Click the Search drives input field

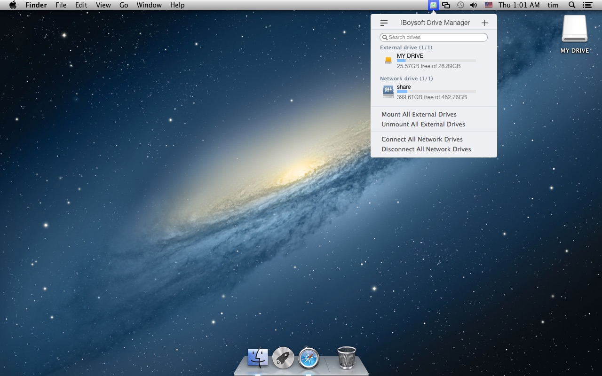coord(434,37)
